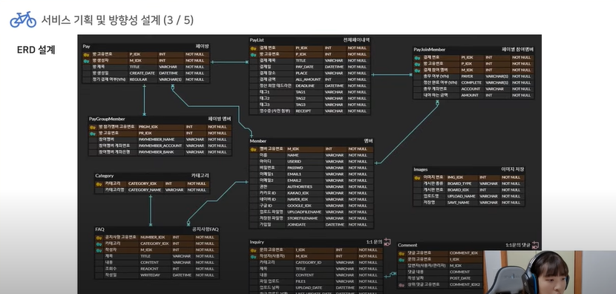Click Inquiry M_IDX foreign key icon

click(x=253, y=256)
